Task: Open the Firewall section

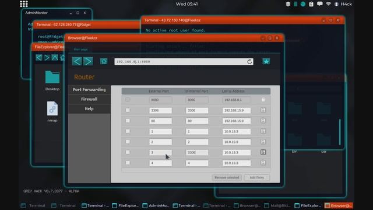Action: pos(89,99)
